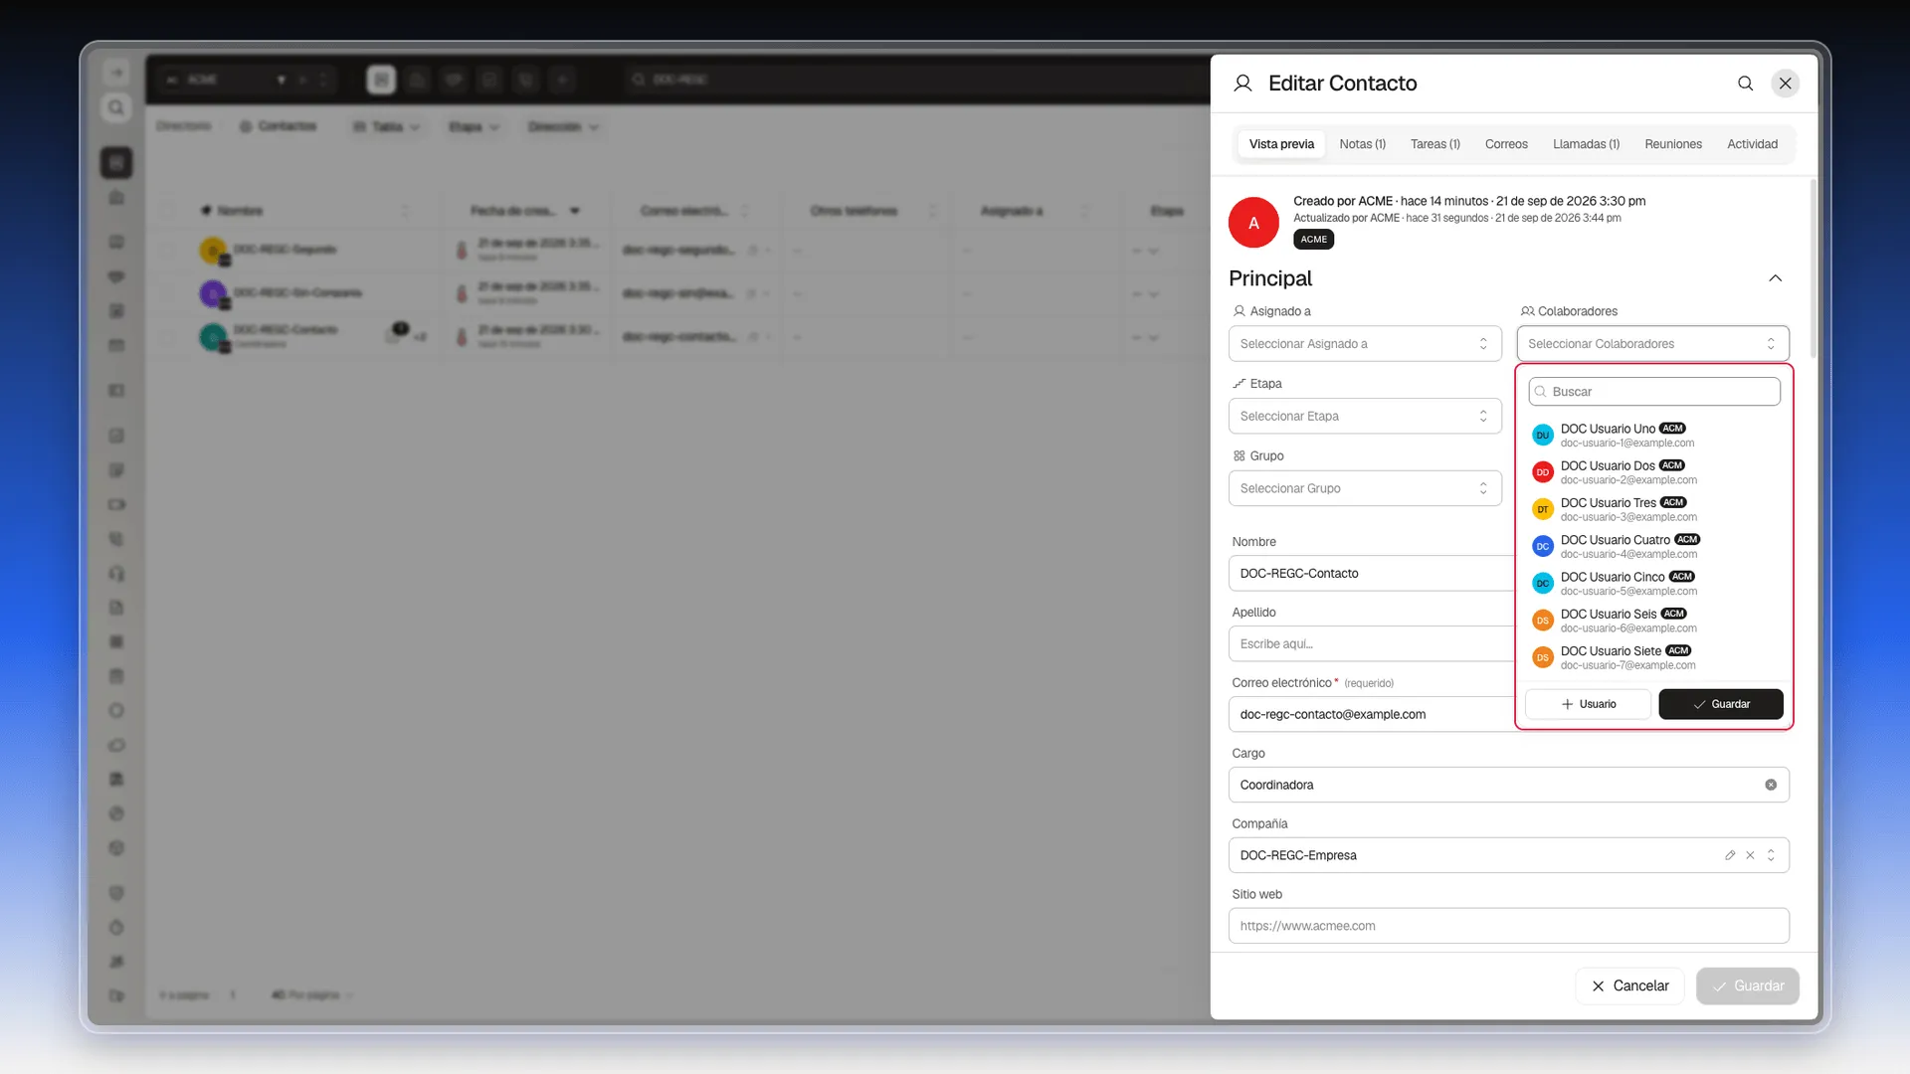Edit the DOC-REGC-Empresa company with pencil icon

(x=1730, y=856)
